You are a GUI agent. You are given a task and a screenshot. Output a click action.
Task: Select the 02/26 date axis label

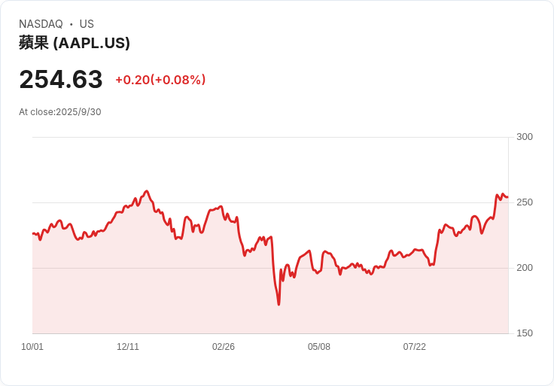tap(224, 347)
